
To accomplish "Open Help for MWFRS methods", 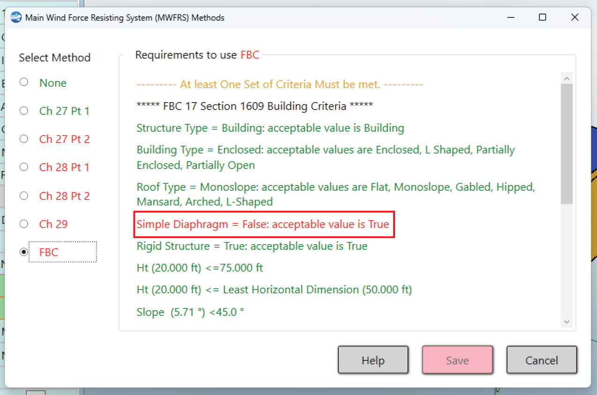I will click(x=373, y=360).
